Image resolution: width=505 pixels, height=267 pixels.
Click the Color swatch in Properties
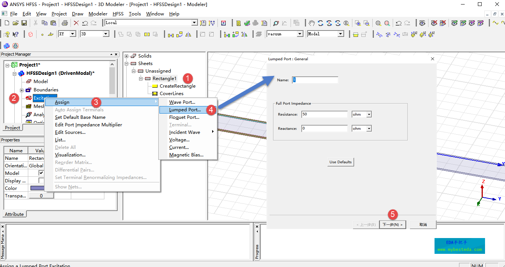point(37,188)
